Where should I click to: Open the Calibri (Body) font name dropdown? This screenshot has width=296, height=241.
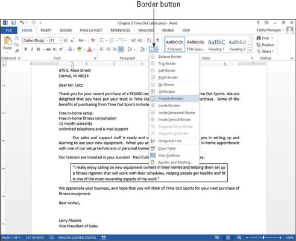coord(36,40)
